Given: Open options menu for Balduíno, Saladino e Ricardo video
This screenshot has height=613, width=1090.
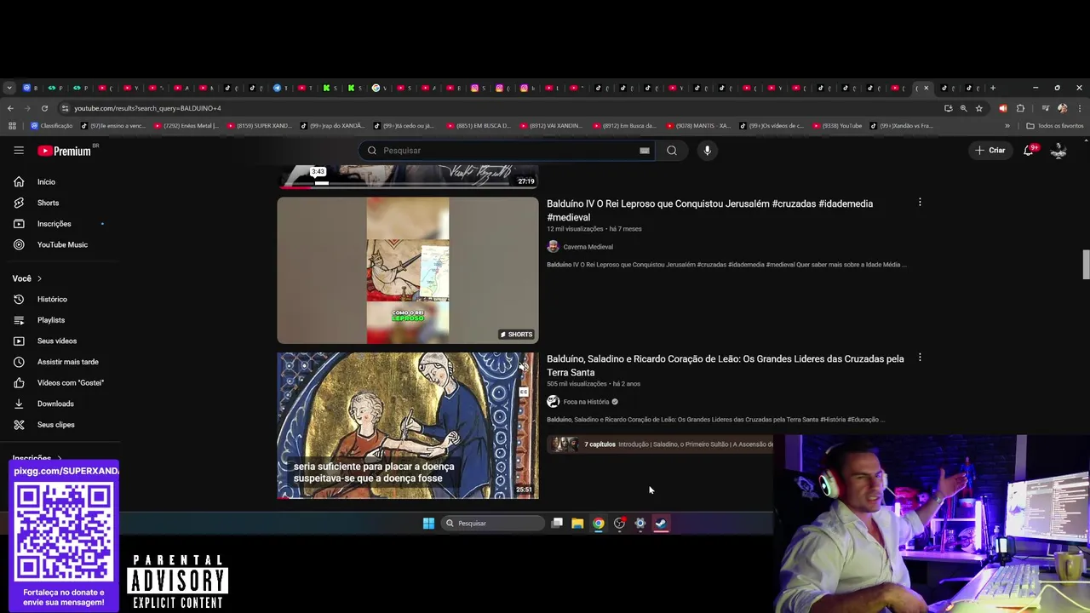Looking at the screenshot, I should click(920, 358).
